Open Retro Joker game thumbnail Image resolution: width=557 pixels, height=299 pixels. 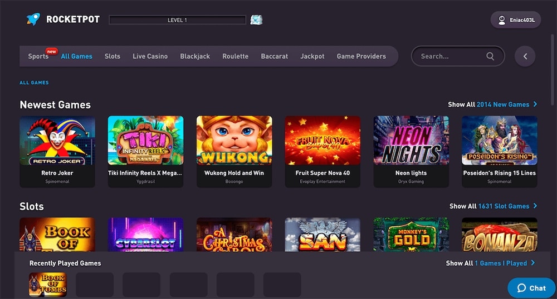[x=57, y=140]
